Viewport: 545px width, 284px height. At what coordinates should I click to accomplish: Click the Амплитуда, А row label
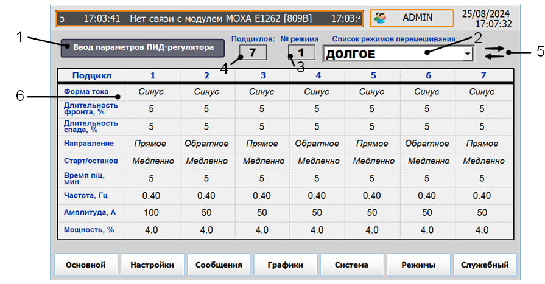(90, 212)
